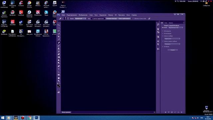
Task: Select the Clone Stamp tool
Action: pyautogui.click(x=59, y=48)
